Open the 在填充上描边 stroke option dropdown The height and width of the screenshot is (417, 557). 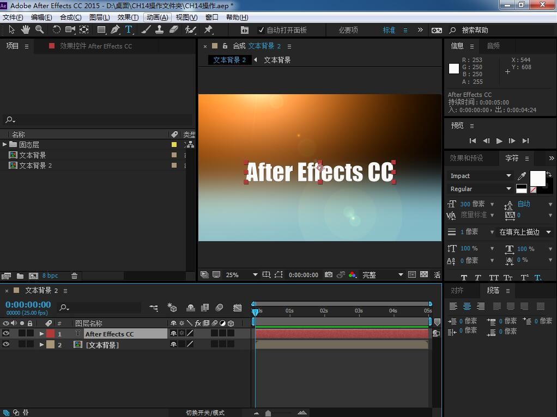(525, 232)
